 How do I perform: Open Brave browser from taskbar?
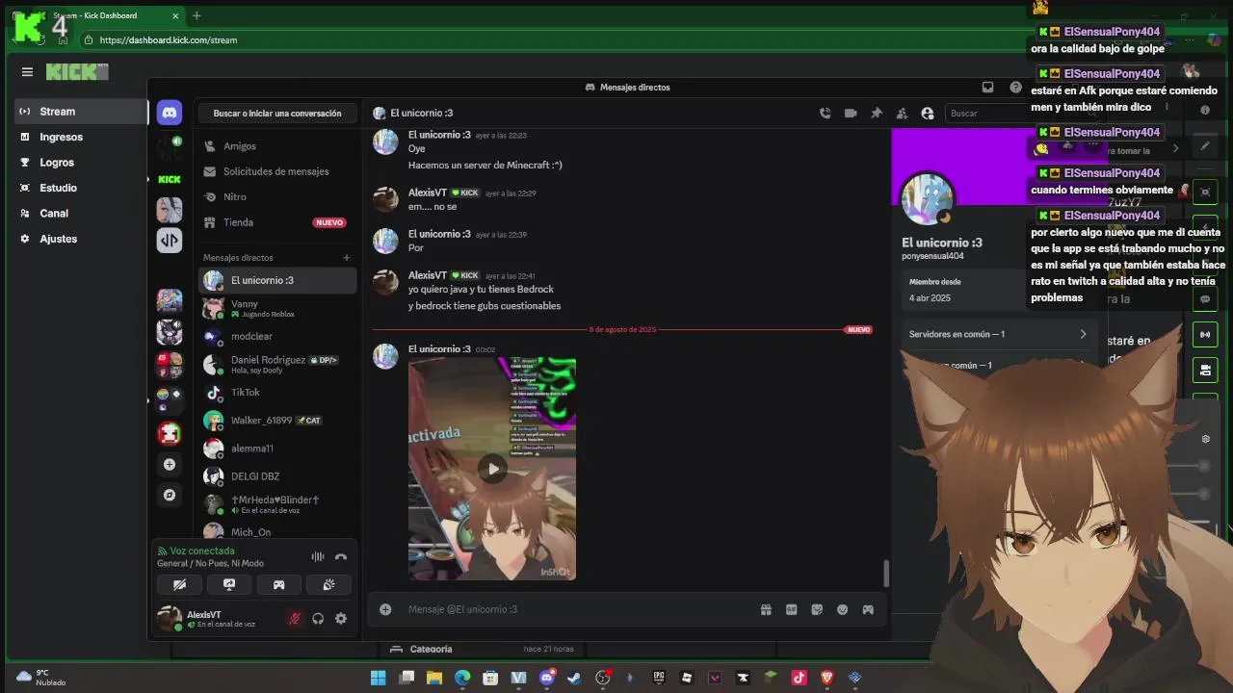click(826, 678)
